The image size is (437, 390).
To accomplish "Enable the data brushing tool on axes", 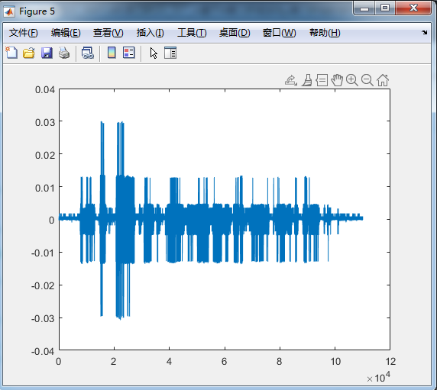I will [307, 80].
